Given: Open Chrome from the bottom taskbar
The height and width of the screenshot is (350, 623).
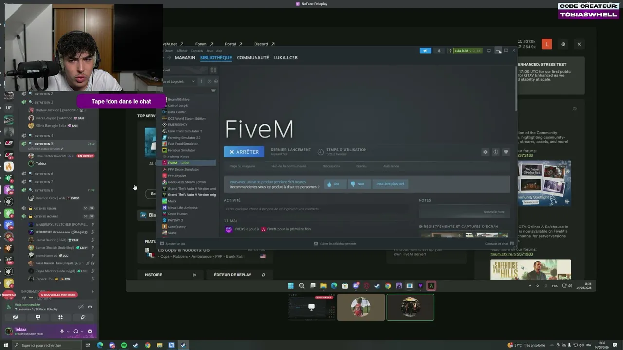Looking at the screenshot, I should point(147,345).
